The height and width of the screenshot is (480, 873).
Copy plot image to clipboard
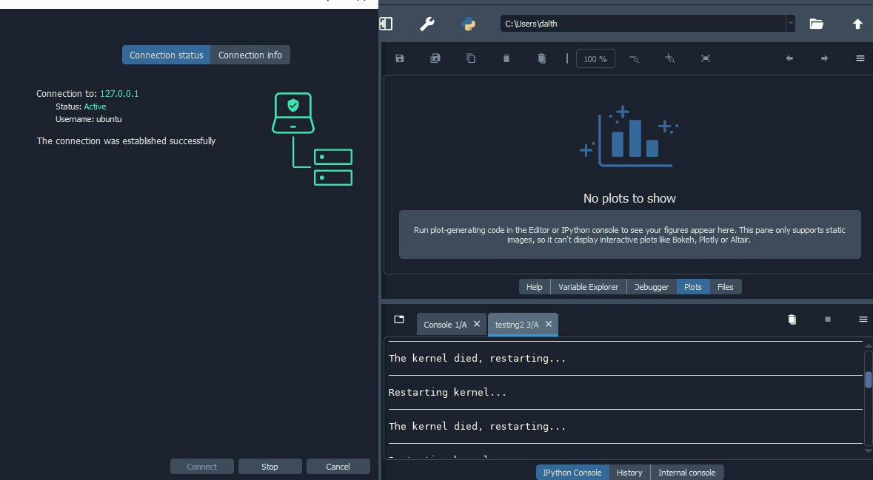pos(470,58)
